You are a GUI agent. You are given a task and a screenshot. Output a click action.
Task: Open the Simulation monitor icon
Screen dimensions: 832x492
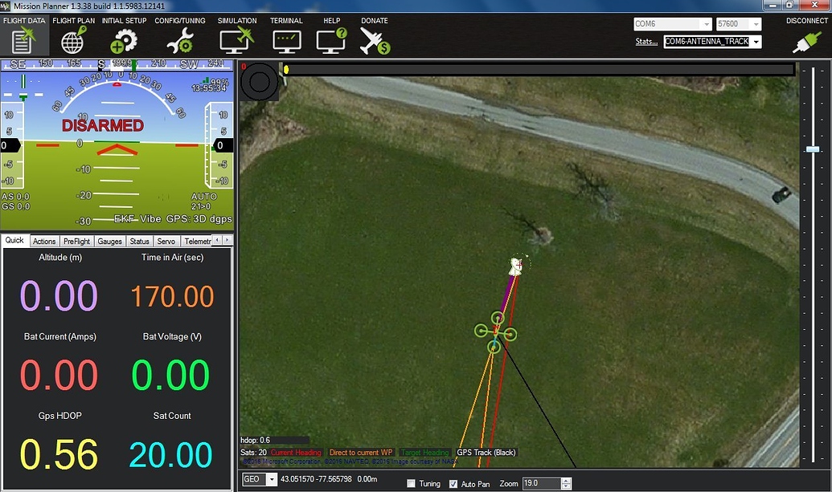pyautogui.click(x=237, y=39)
